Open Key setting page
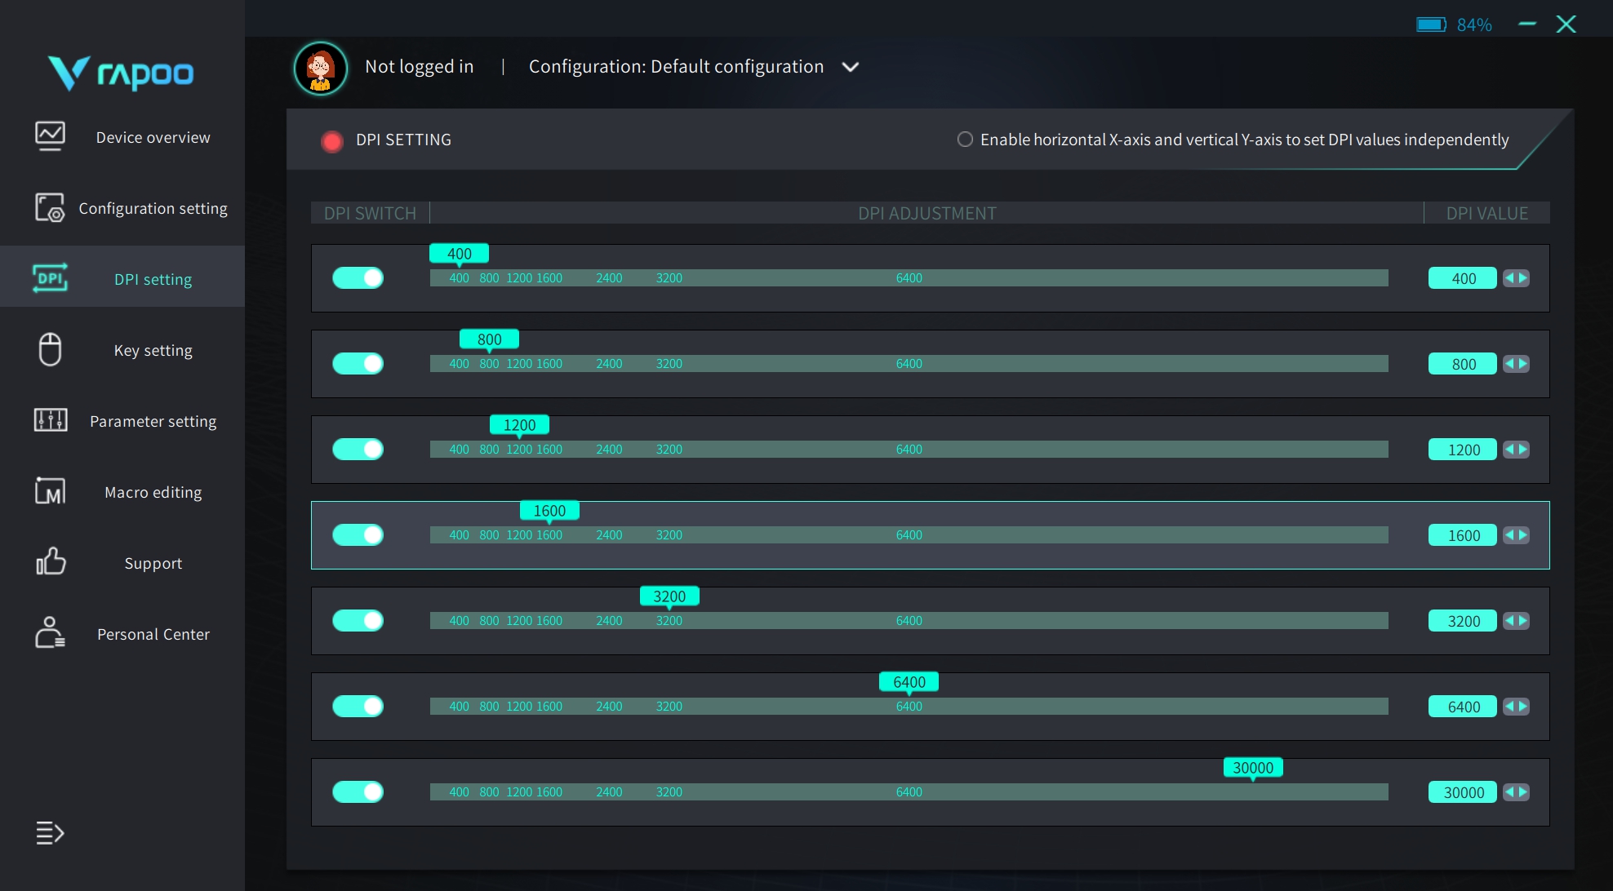The image size is (1613, 891). (x=122, y=350)
